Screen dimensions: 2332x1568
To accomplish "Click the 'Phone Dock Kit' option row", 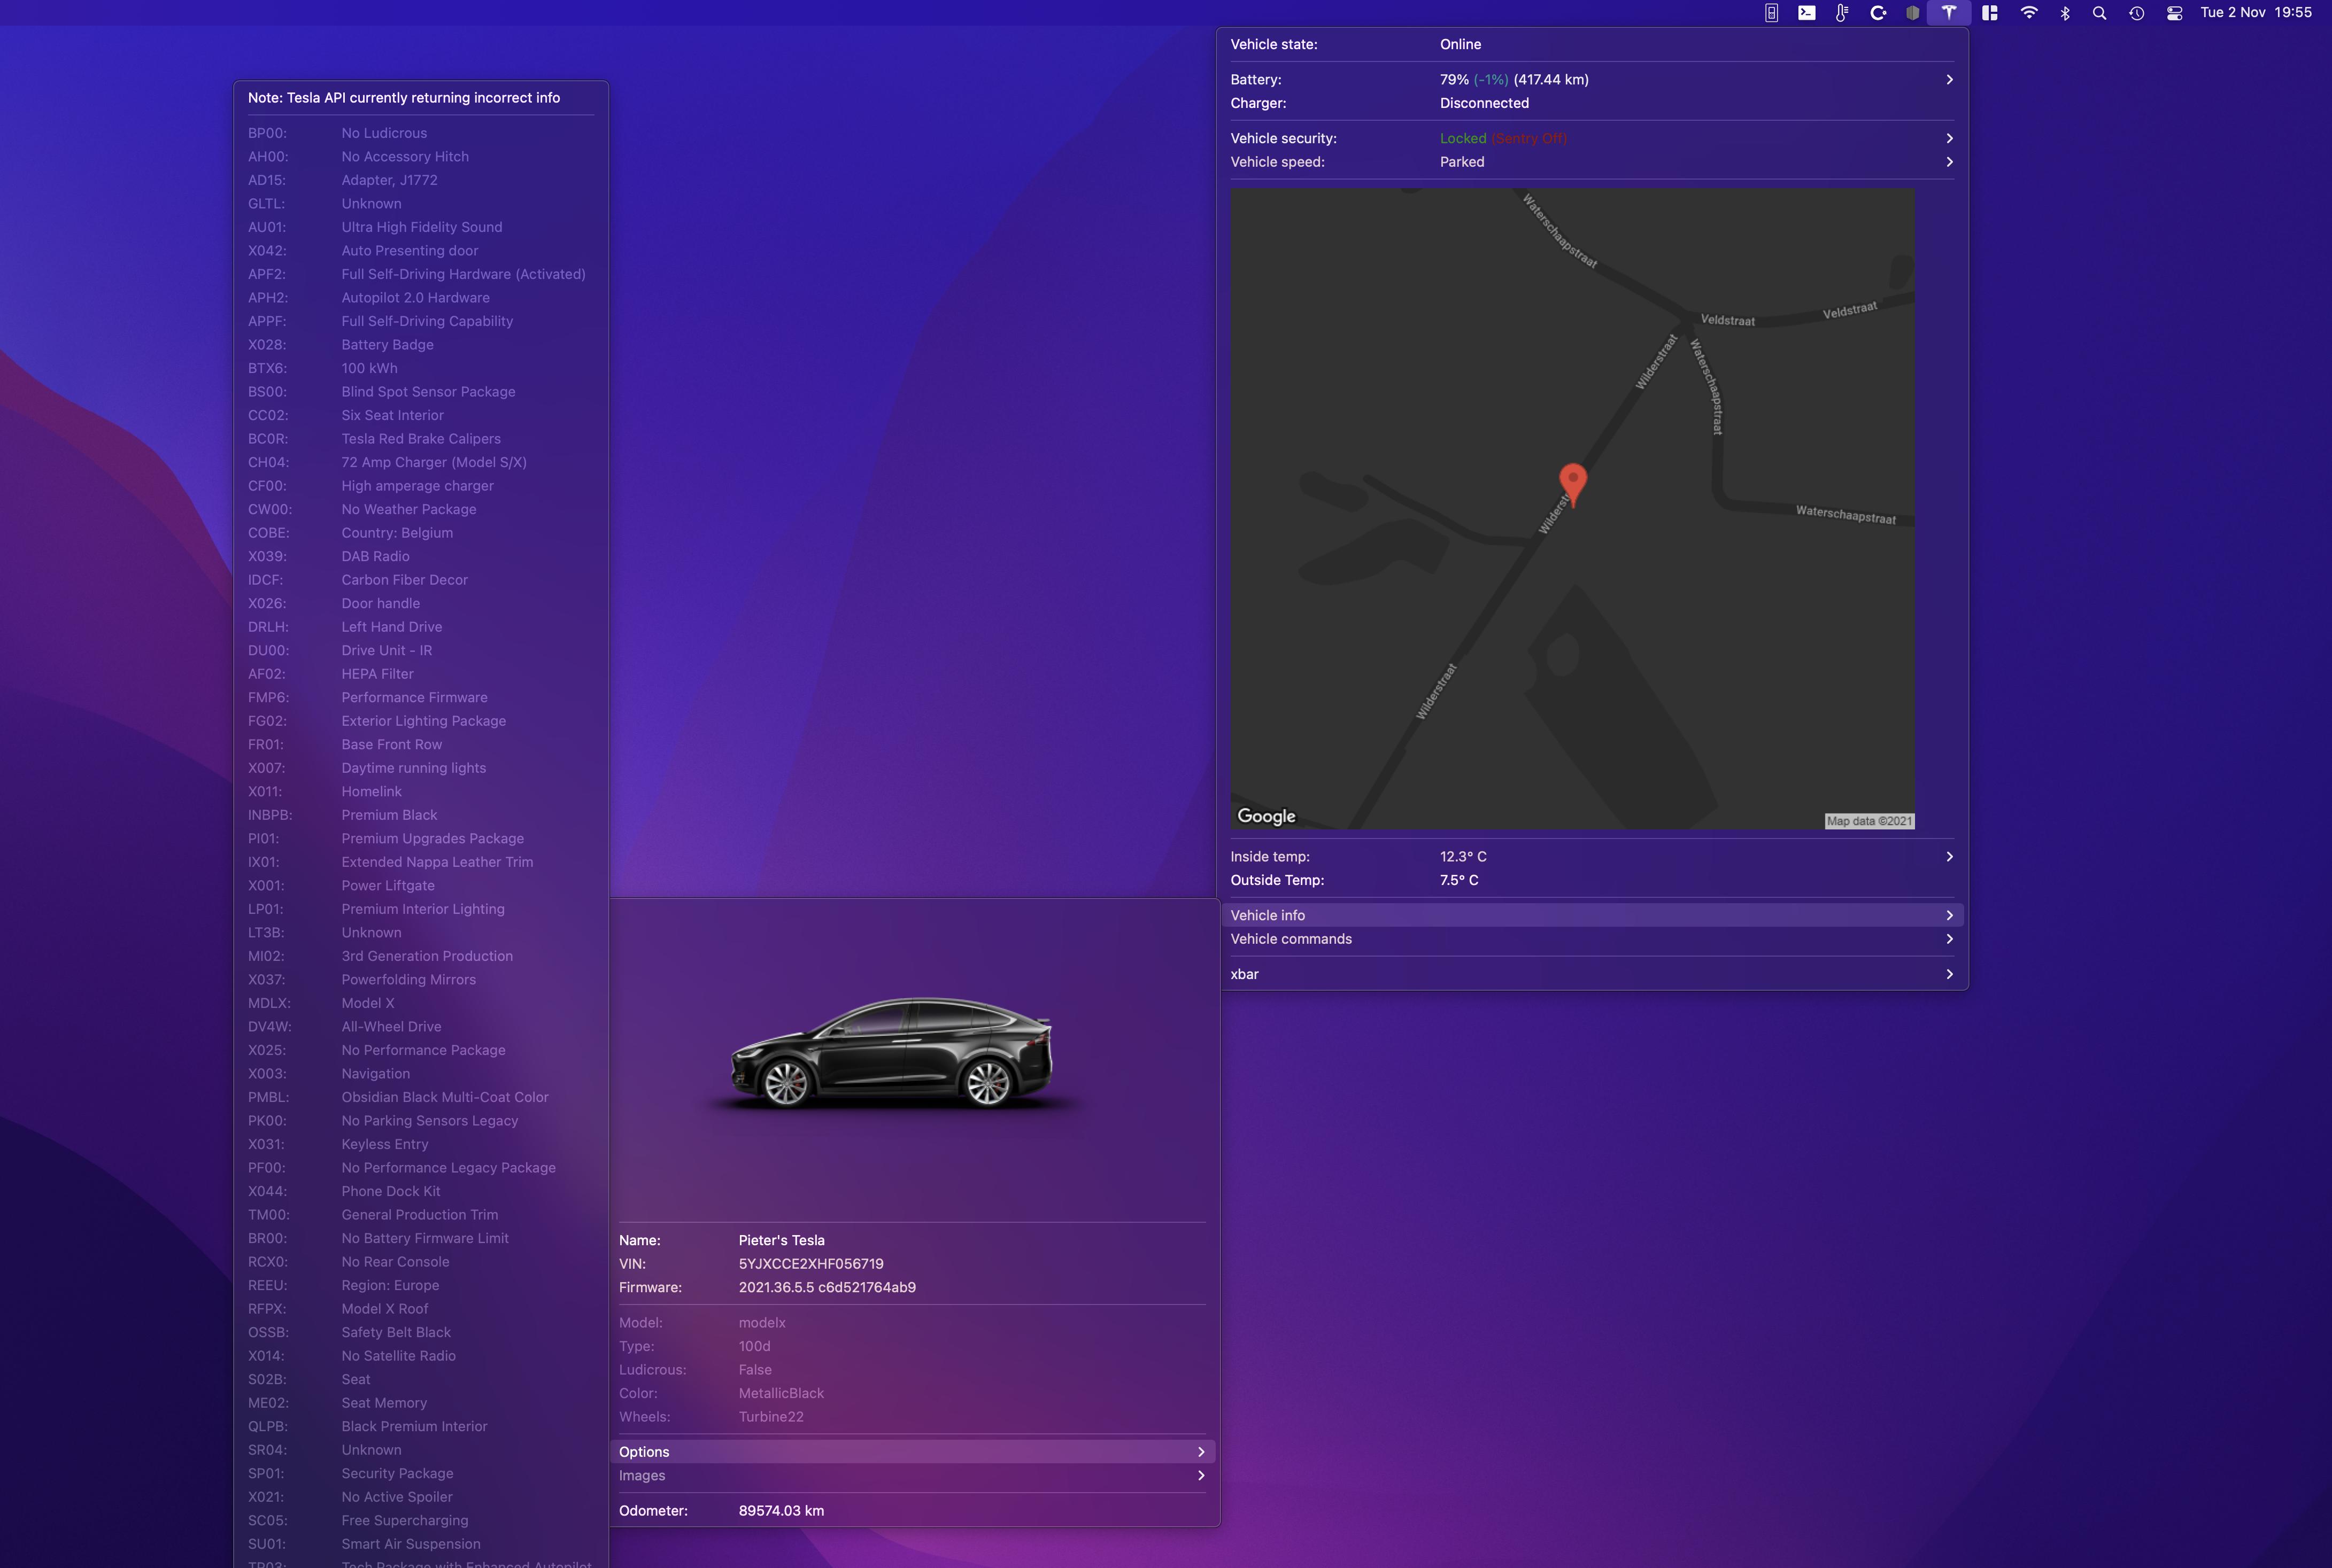I will tap(421, 1192).
